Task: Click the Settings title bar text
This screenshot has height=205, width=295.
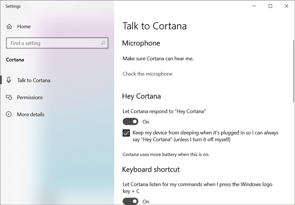Action: coord(13,6)
